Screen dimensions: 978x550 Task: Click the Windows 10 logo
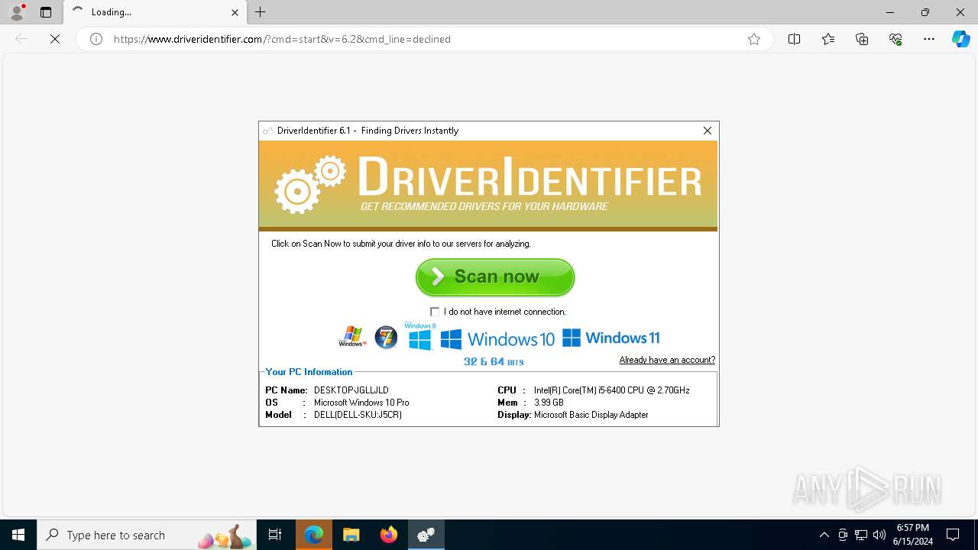pos(498,338)
